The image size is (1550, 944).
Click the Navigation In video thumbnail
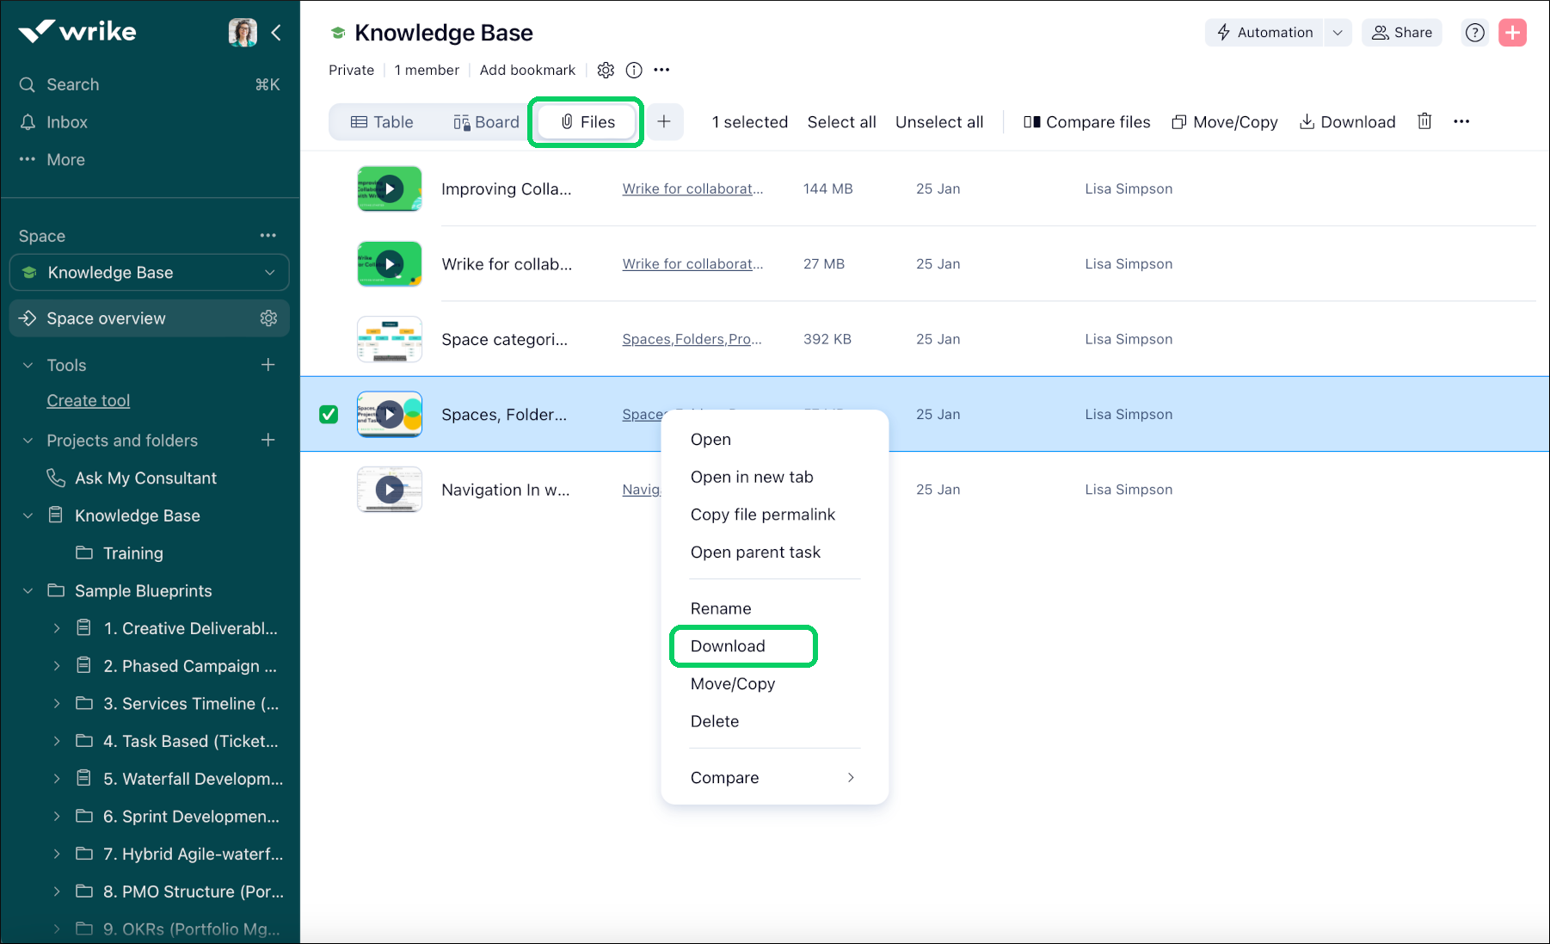389,489
